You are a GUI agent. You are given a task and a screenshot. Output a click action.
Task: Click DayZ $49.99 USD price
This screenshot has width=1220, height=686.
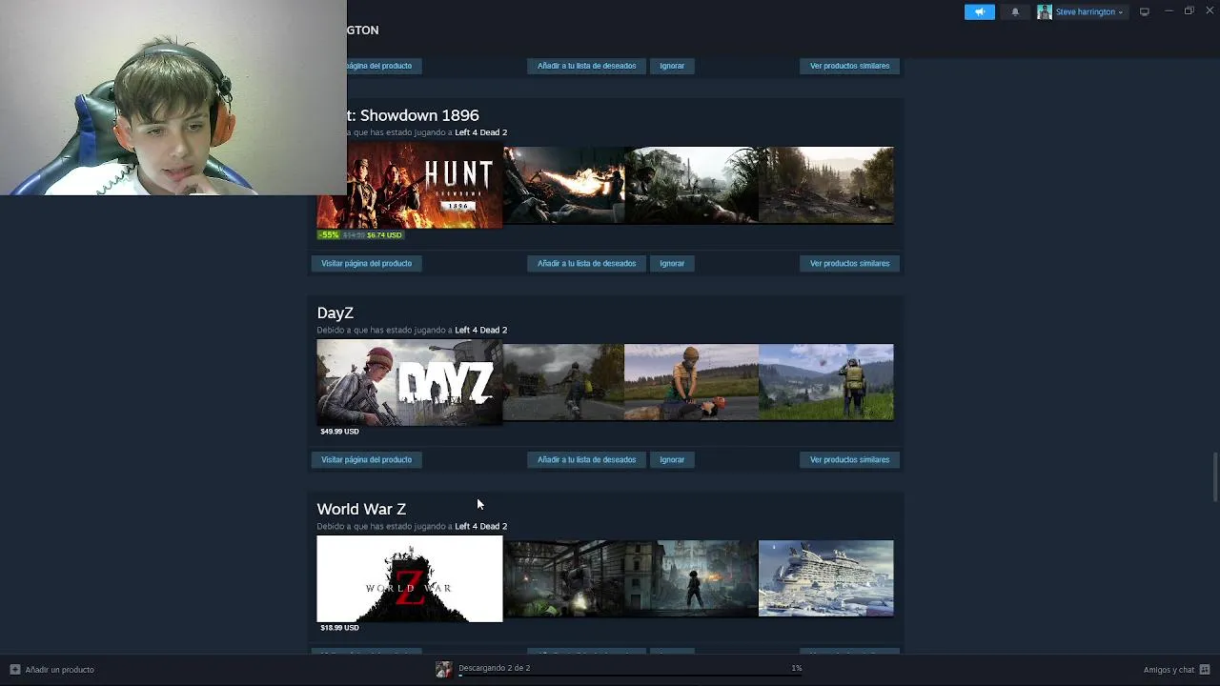tap(339, 432)
